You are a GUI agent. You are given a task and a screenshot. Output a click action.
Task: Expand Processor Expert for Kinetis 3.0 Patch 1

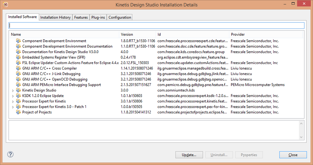13,107
